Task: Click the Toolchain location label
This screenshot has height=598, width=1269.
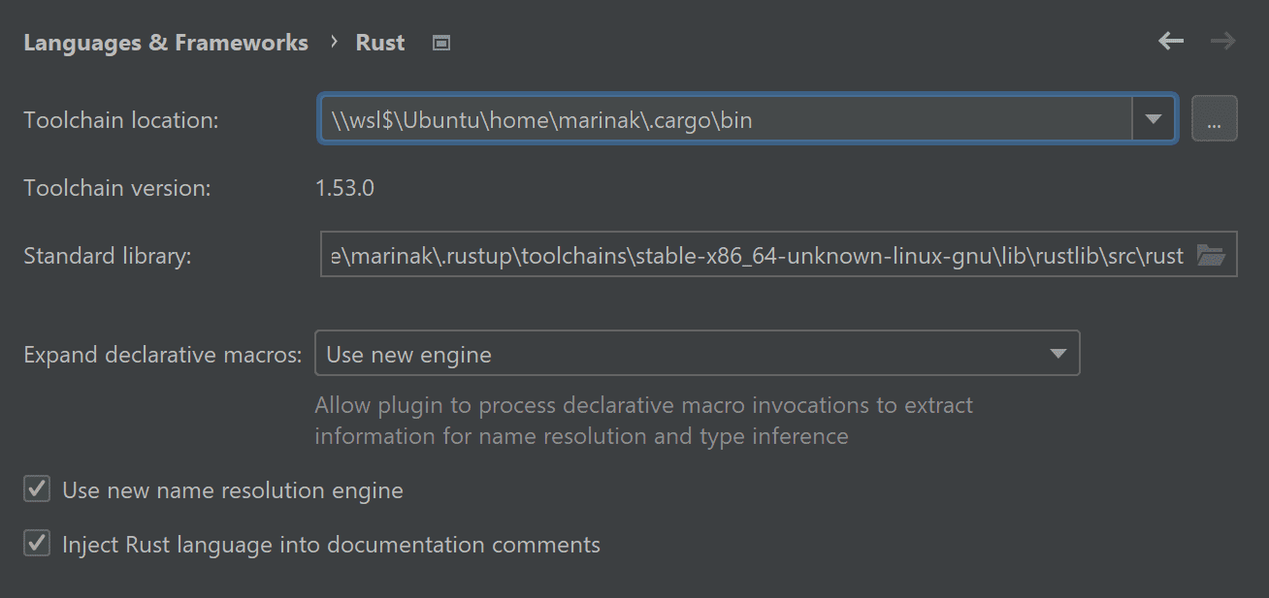Action: 121,120
